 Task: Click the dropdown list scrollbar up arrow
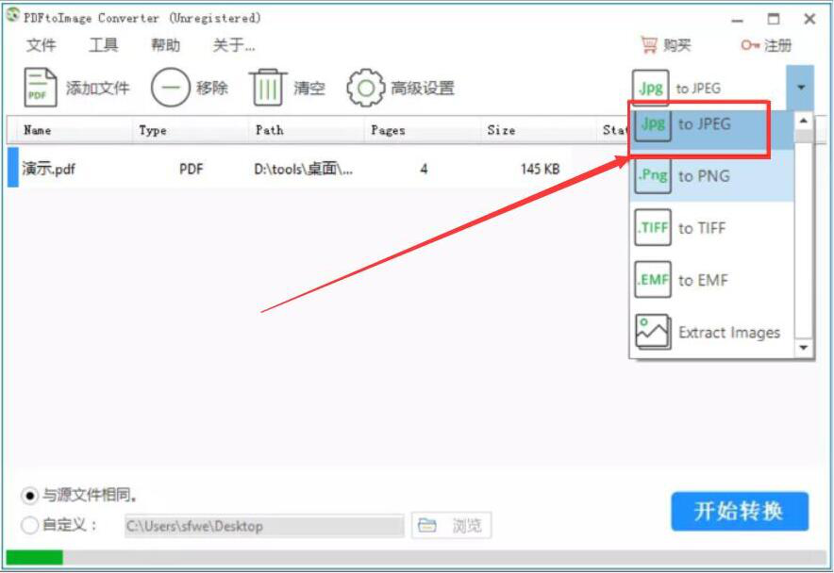(x=803, y=122)
